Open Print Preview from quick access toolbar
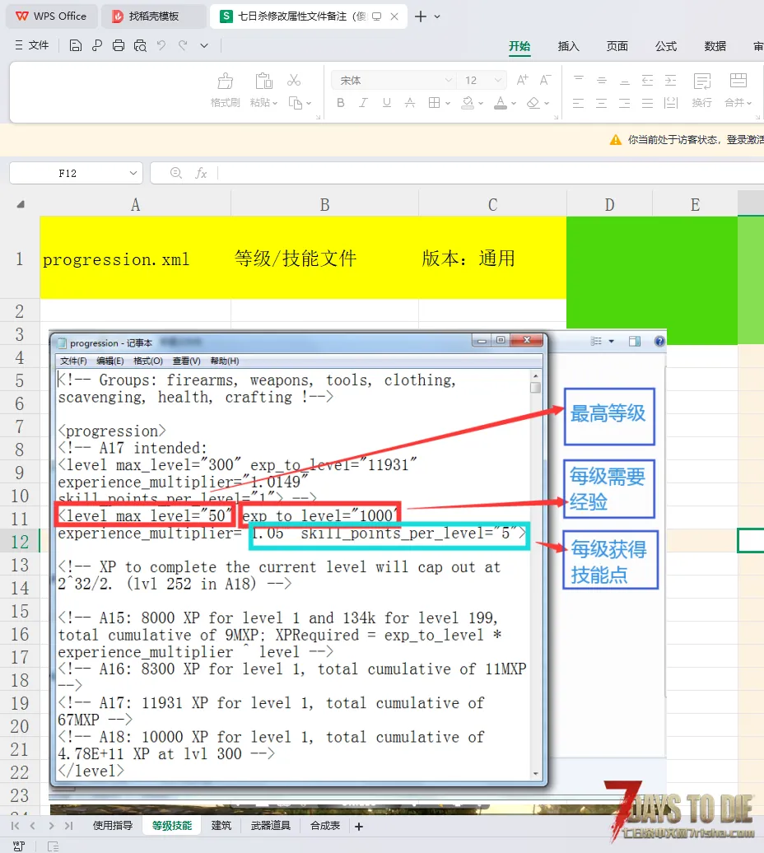This screenshot has width=764, height=853. click(x=140, y=46)
